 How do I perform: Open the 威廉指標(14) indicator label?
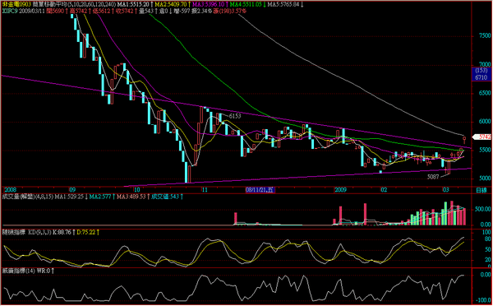coord(18,271)
